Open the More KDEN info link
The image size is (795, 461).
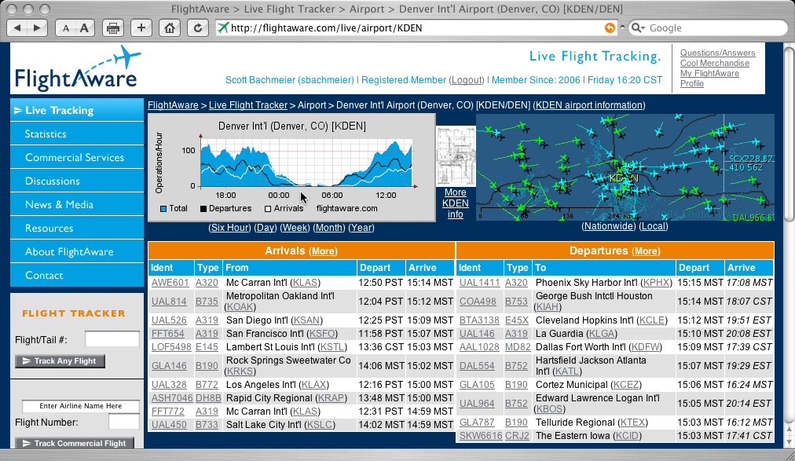tap(456, 203)
